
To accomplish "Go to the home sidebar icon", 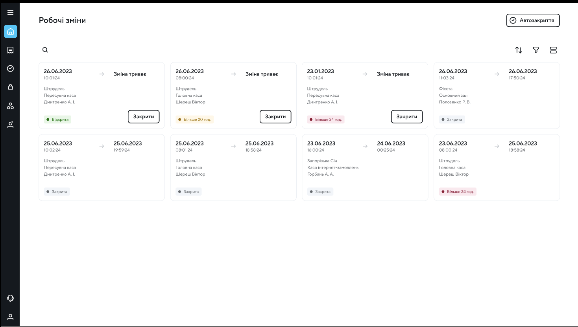I will [x=11, y=31].
